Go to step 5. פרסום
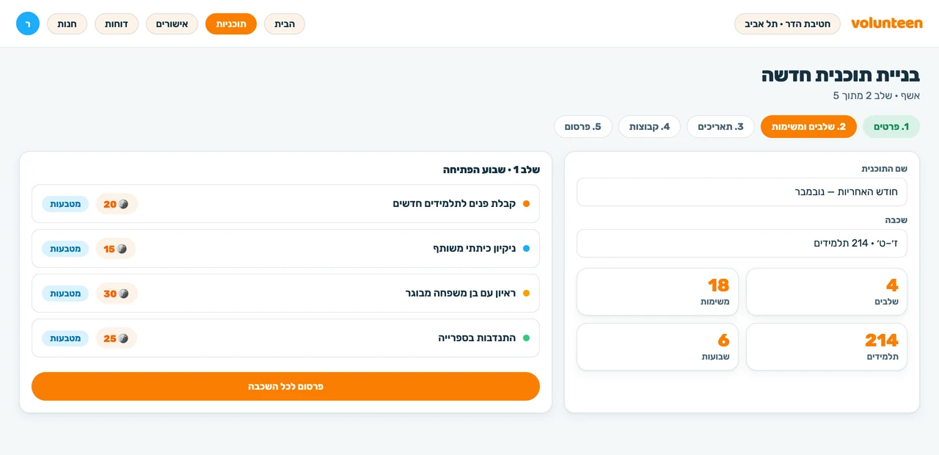 [x=583, y=127]
